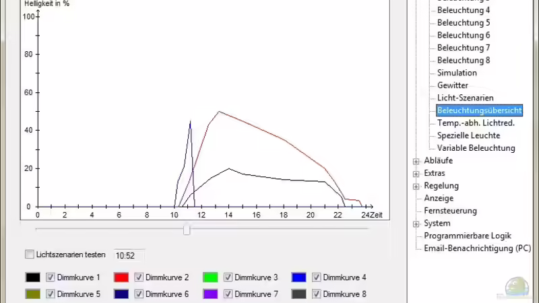This screenshot has width=539, height=303.
Task: Click the purple Dimmkurve 7 color swatch
Action: 210,294
